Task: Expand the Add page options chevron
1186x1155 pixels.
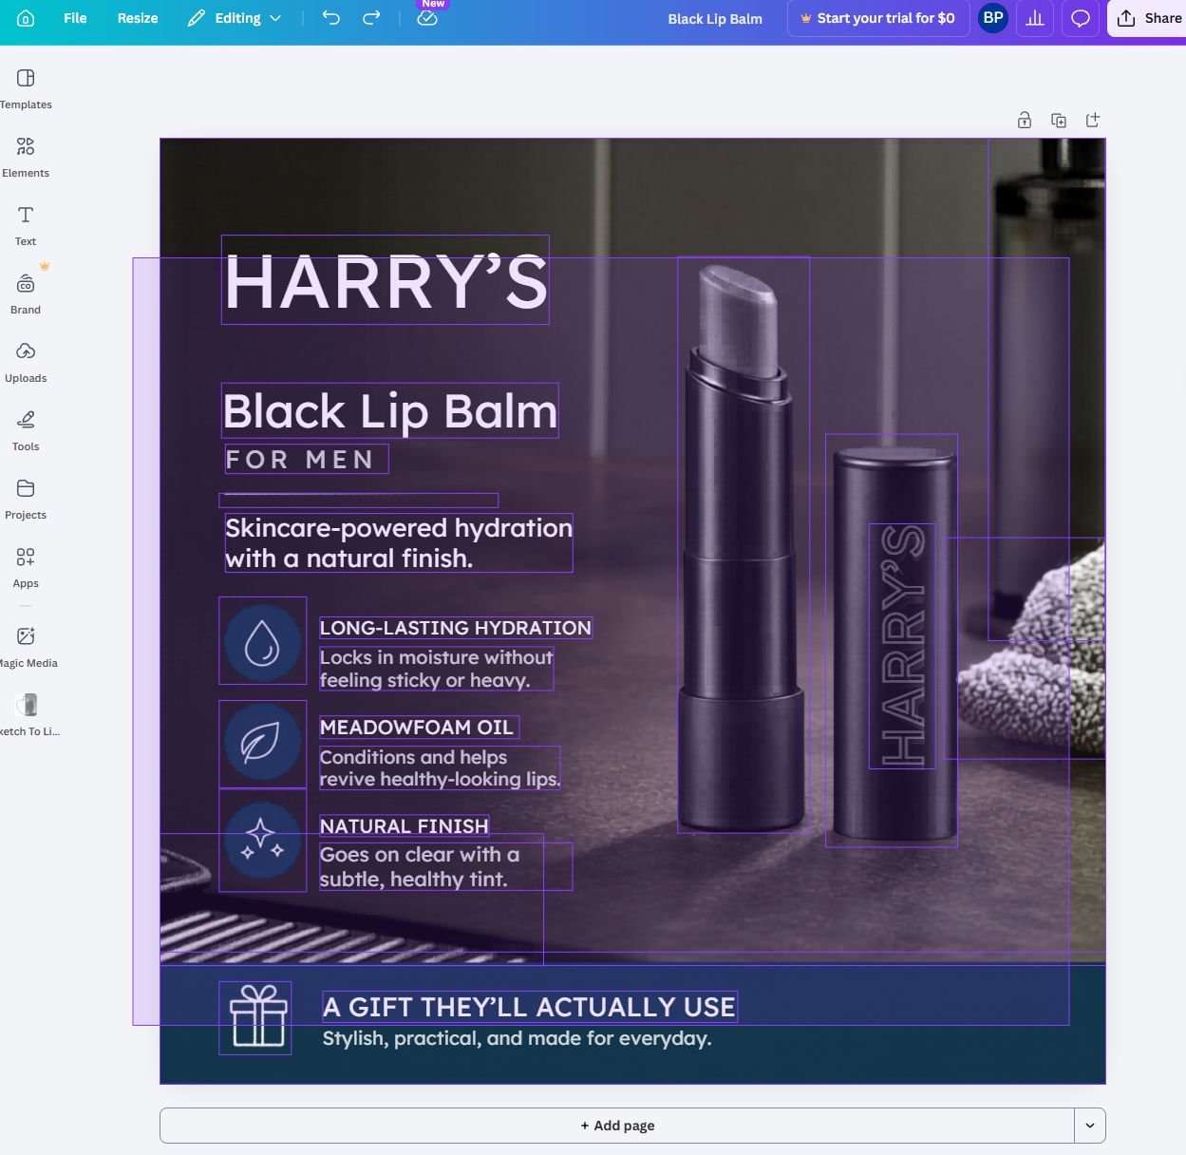Action: pos(1089,1126)
